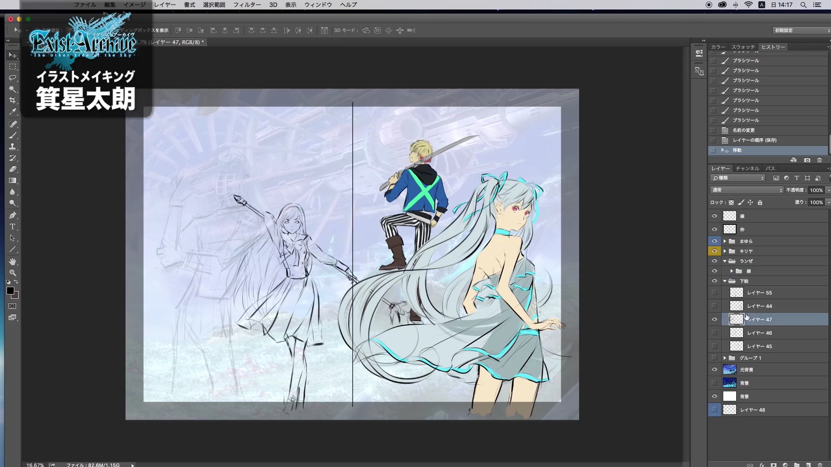Choose the Type tool
This screenshot has height=467, width=831.
point(13,227)
